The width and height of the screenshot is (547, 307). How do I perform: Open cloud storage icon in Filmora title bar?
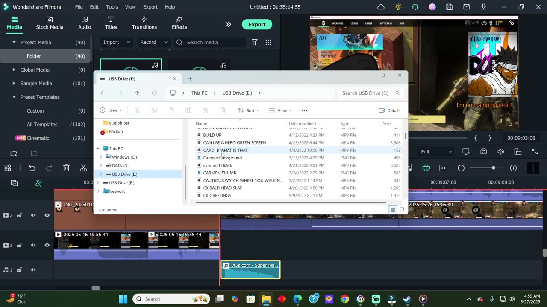381,7
